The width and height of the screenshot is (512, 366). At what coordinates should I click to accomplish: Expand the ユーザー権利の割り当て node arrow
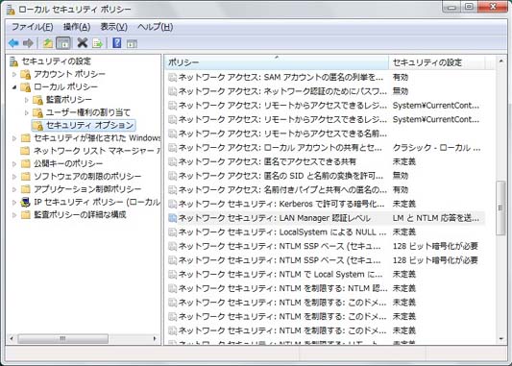point(27,113)
